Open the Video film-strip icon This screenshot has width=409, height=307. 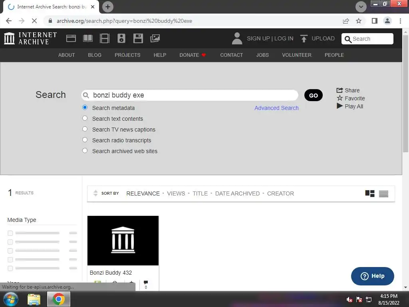105,38
